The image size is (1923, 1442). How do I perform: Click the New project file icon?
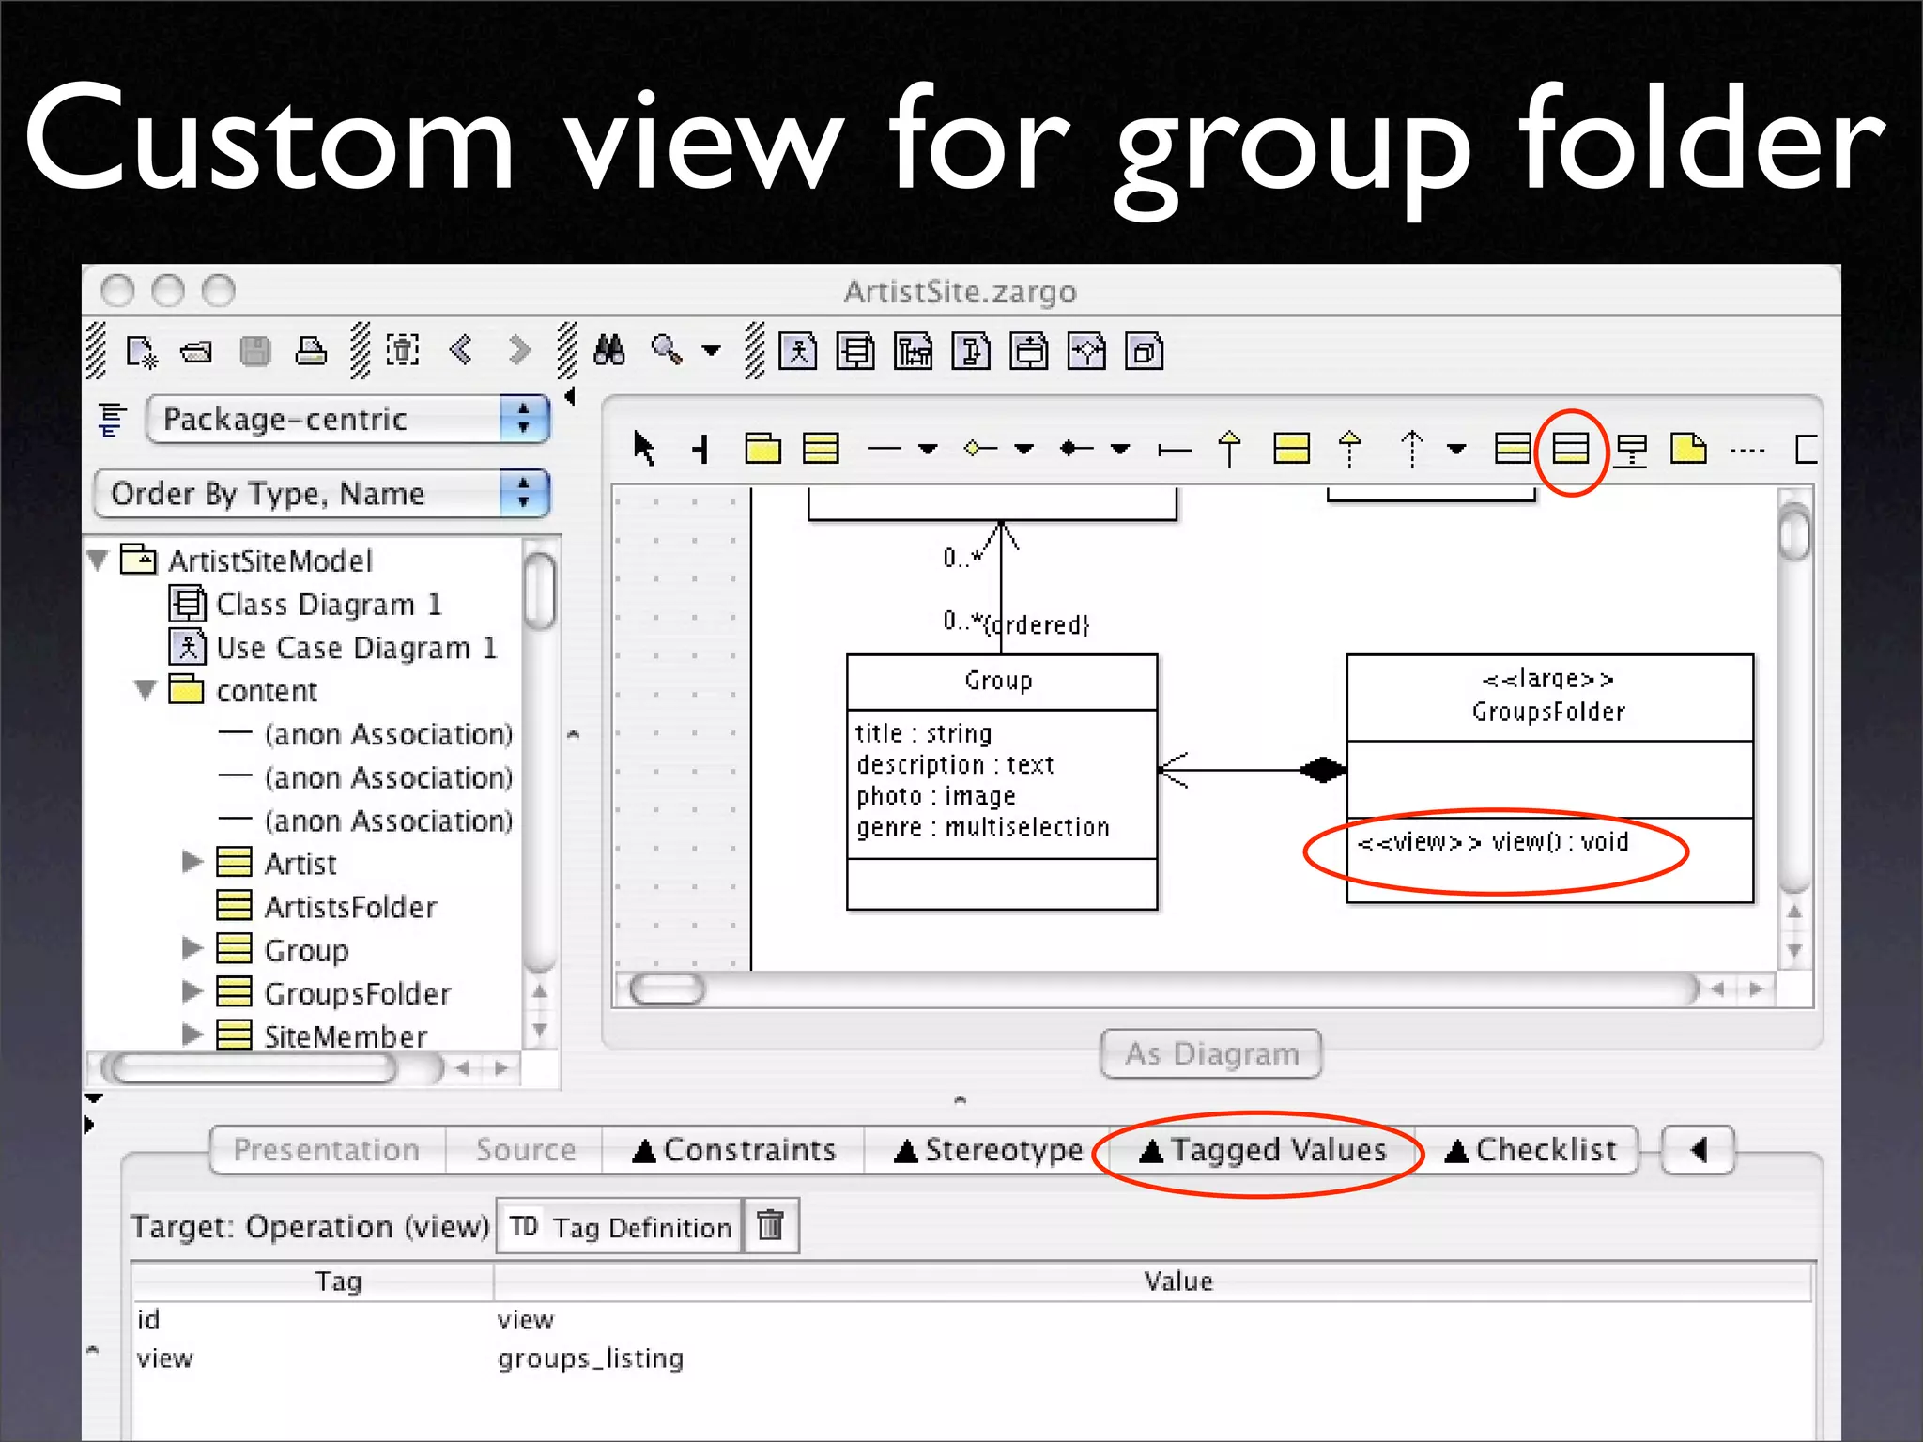coord(141,352)
